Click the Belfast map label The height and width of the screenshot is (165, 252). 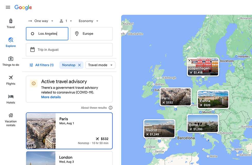click(x=160, y=84)
